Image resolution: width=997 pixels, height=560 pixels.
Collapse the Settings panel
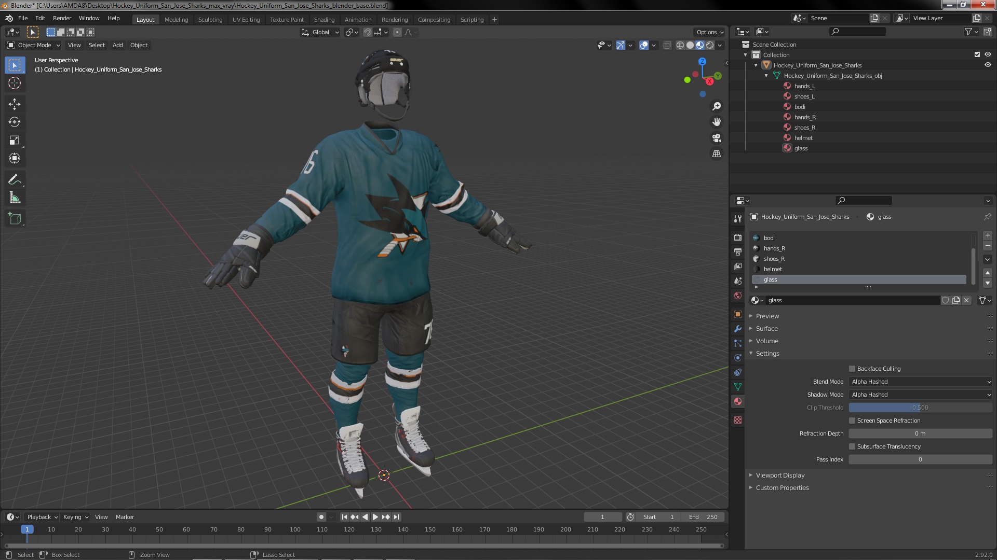pyautogui.click(x=767, y=354)
